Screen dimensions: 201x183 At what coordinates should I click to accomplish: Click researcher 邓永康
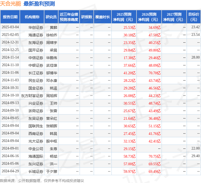click(52, 81)
